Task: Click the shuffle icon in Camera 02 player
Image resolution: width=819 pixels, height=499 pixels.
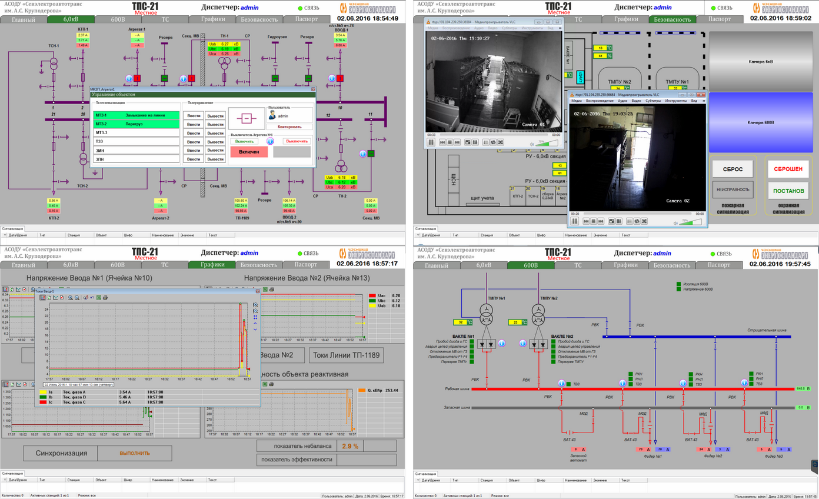Action: pos(644,221)
